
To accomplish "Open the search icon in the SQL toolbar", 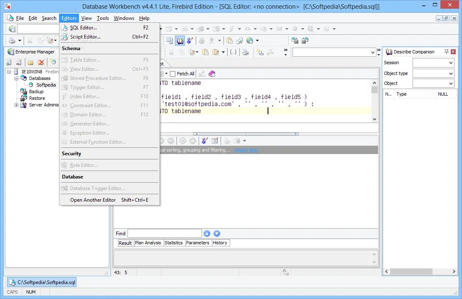I will tap(238, 40).
